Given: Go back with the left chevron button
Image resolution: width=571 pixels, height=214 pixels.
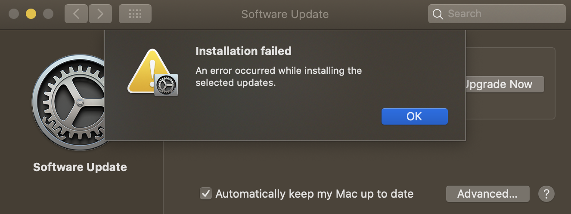Looking at the screenshot, I should click(76, 14).
